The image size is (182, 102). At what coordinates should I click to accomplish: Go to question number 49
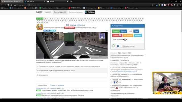tap(143, 18)
